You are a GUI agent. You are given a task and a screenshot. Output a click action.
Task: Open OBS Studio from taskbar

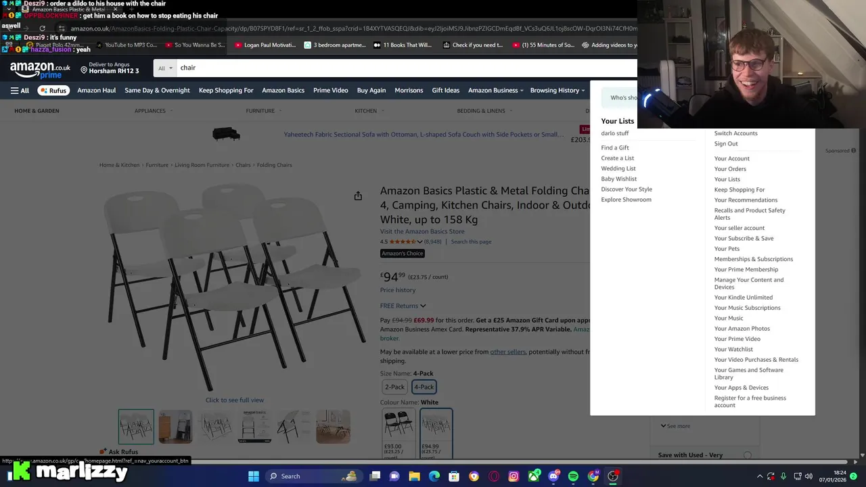(613, 476)
